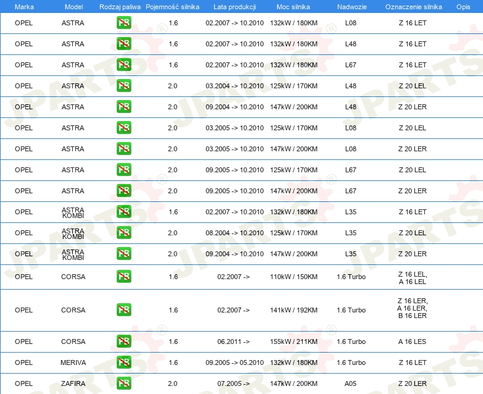Click fuel icon in Astra Kombi Z 20 LEL row
Viewport: 483px width, 394px height.
point(124,233)
